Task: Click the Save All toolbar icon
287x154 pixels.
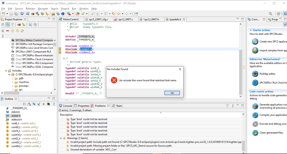Action: [16, 14]
